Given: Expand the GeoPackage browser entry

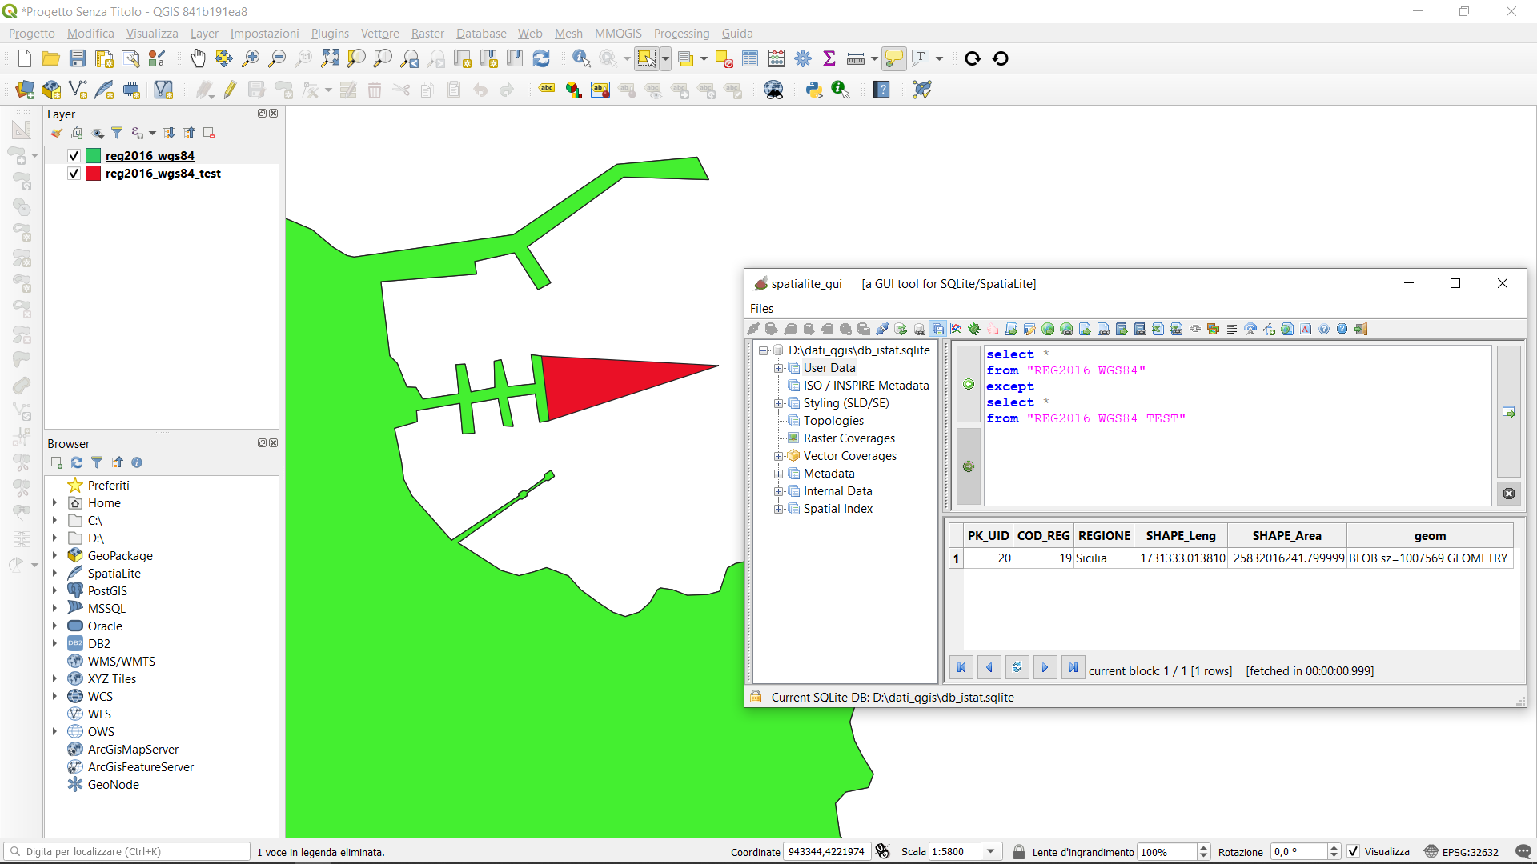Looking at the screenshot, I should click(x=54, y=556).
